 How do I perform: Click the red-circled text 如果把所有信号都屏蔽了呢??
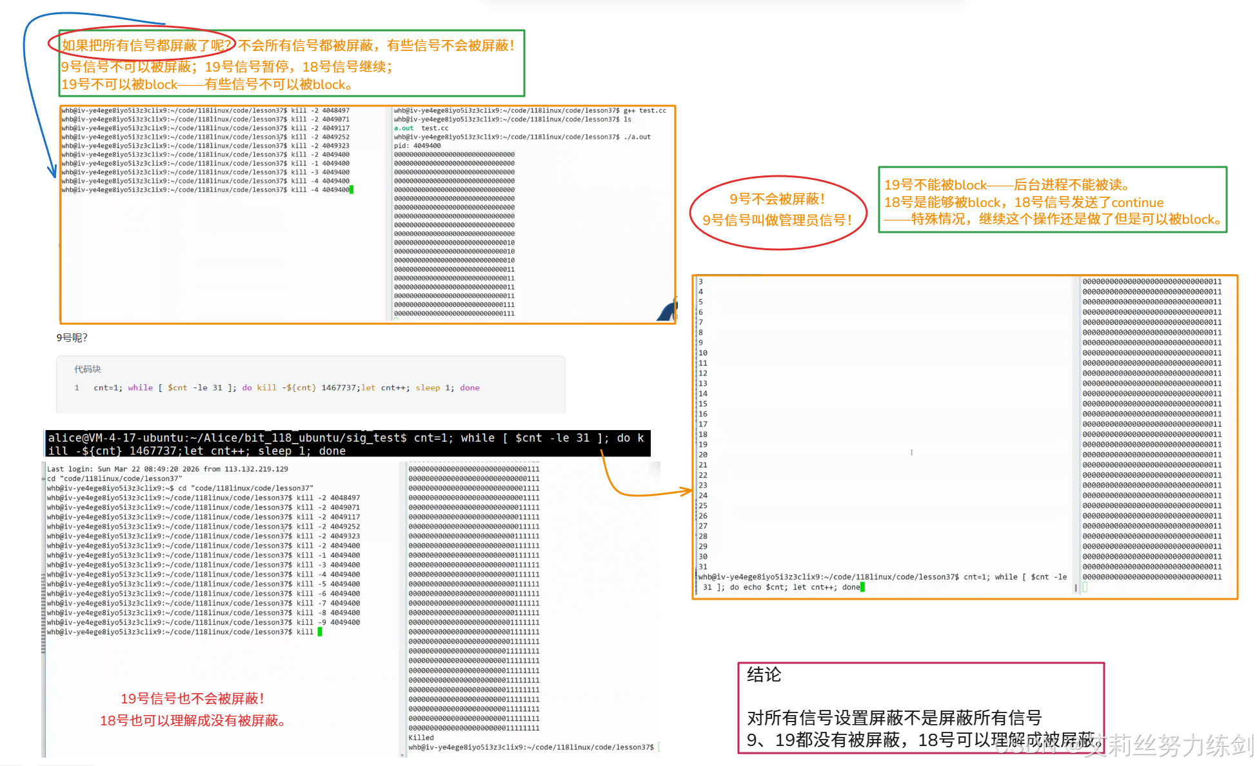tap(146, 45)
